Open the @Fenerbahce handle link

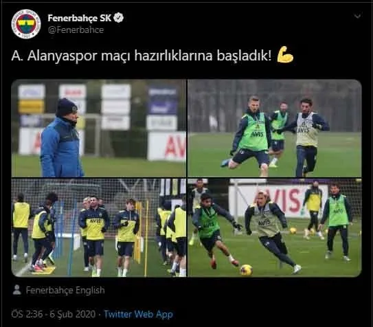click(x=76, y=30)
